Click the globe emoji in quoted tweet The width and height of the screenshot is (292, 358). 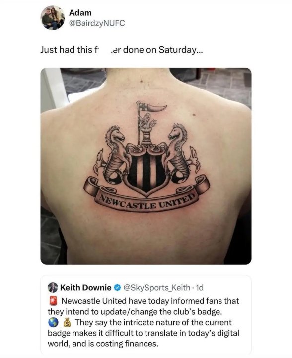click(53, 323)
